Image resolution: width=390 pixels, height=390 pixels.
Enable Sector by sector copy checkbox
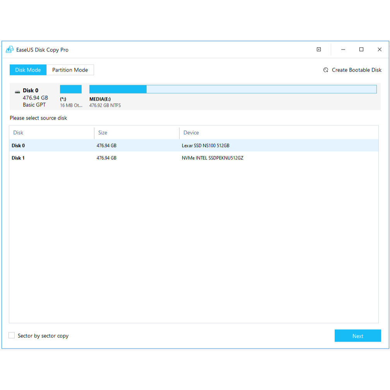(x=12, y=335)
